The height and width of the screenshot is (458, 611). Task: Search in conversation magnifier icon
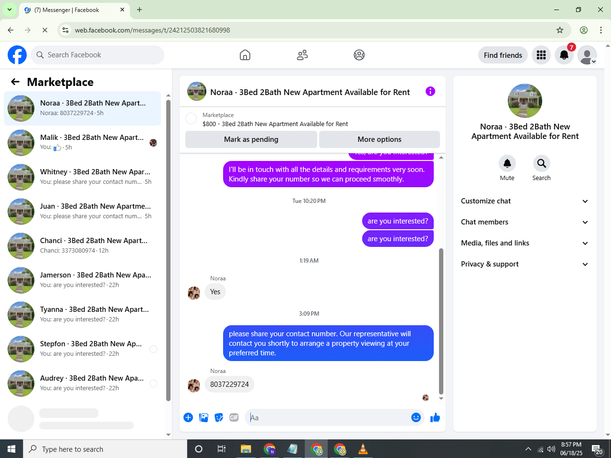coord(542,163)
